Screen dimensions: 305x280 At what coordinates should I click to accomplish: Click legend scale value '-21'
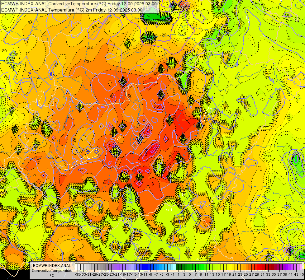pos(117,274)
